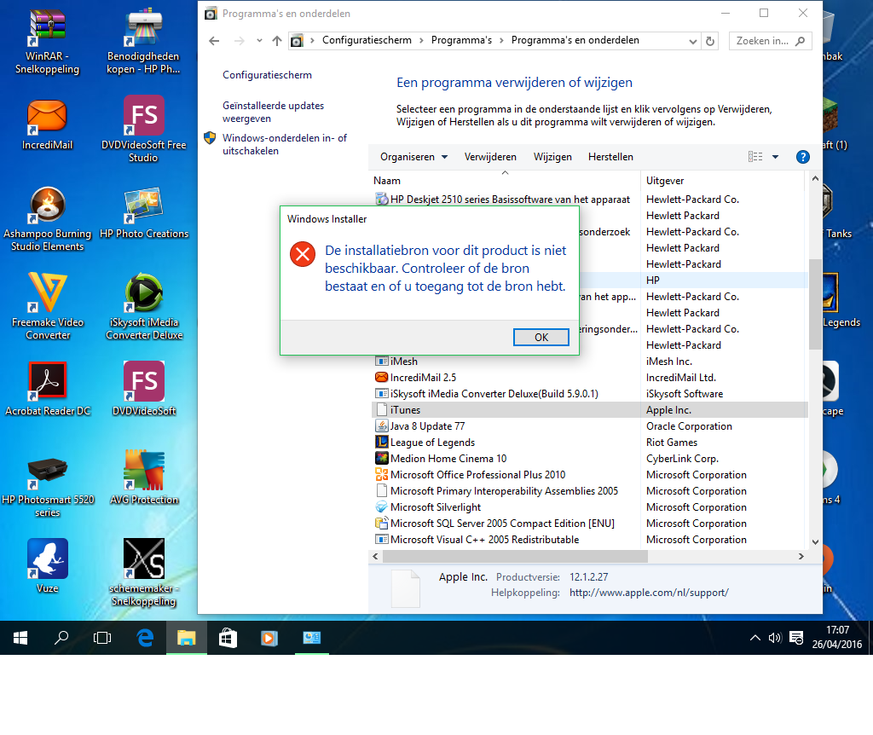Launch iSkysoft iMedia Converter Deluxe icon
Image resolution: width=873 pixels, height=735 pixels.
143,307
